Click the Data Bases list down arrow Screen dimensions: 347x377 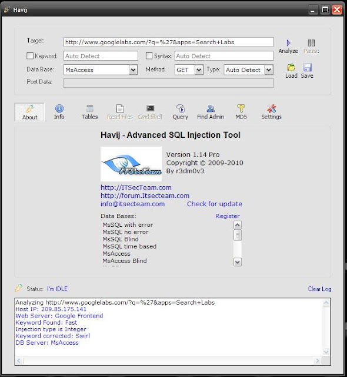point(238,262)
